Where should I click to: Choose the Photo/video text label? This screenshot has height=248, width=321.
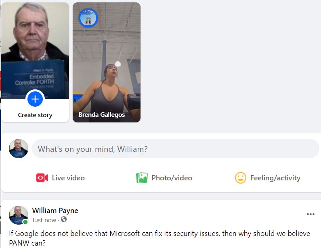click(172, 178)
